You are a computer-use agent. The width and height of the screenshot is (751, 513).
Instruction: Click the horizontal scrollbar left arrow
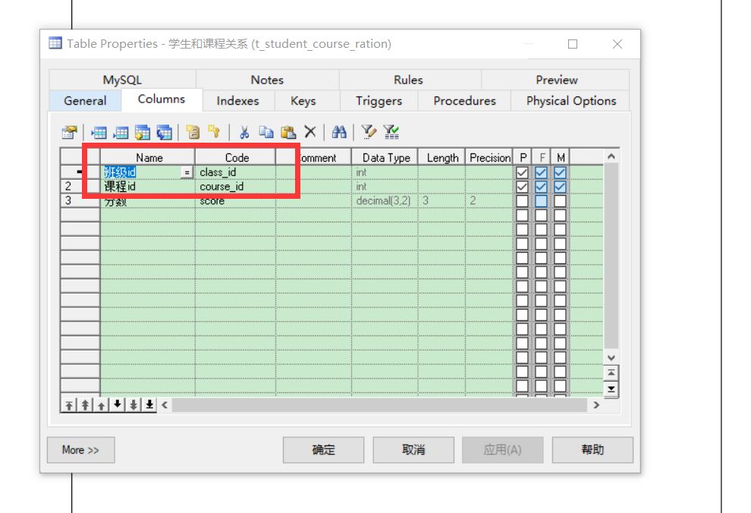point(165,405)
